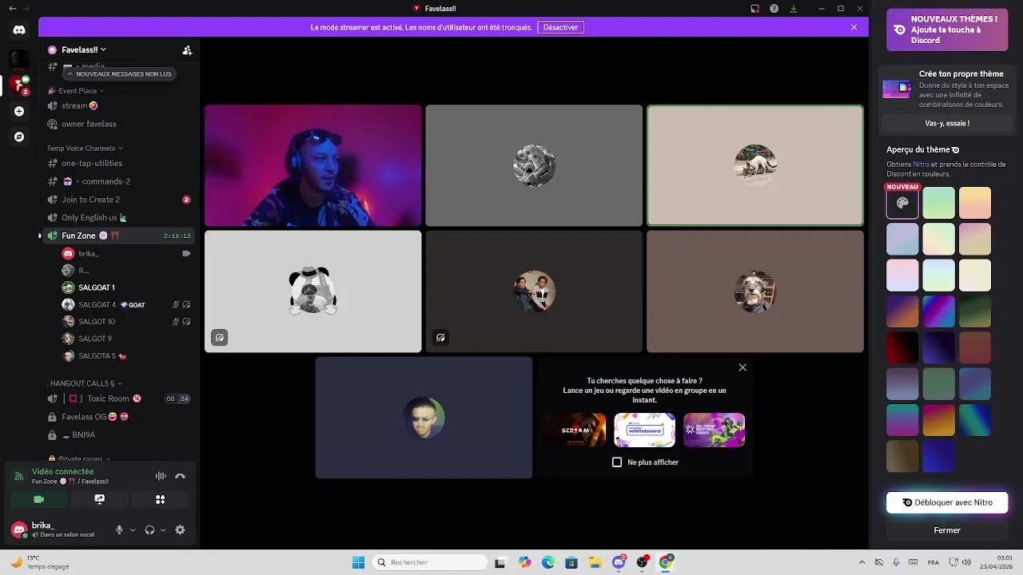1023x575 pixels.
Task: Click 'Débloquer avec Nitro' button
Action: (x=947, y=502)
